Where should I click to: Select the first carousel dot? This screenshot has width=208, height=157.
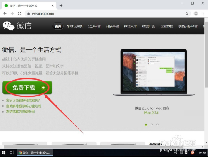pos(146,125)
